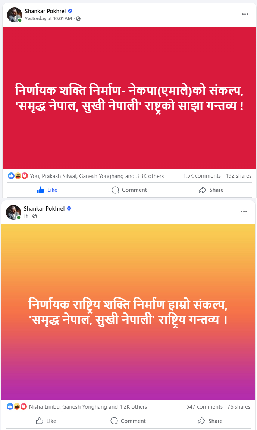Open the three-dot options menu of the gradient post
This screenshot has height=430, width=257.
pos(244,212)
